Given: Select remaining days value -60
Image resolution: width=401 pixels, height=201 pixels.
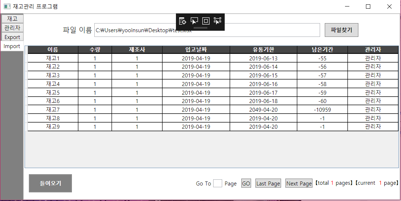Looking at the screenshot, I should [x=323, y=101].
